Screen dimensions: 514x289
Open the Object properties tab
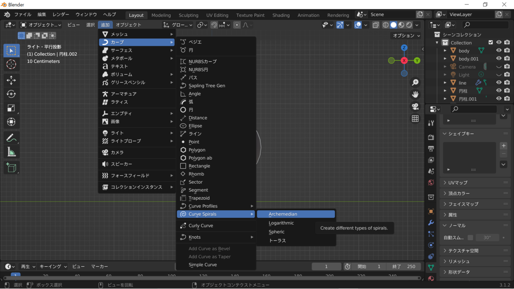point(431,212)
